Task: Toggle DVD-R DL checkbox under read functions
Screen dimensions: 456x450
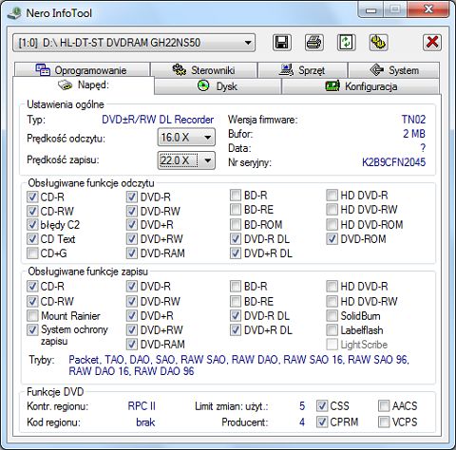Action: point(236,239)
